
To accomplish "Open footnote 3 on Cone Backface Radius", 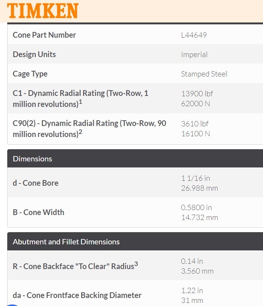I will tap(136, 264).
